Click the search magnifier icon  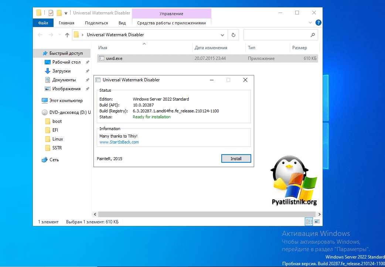(313, 35)
